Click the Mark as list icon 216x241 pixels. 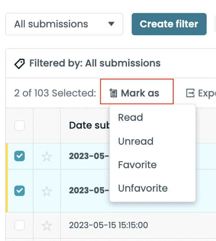click(x=113, y=93)
